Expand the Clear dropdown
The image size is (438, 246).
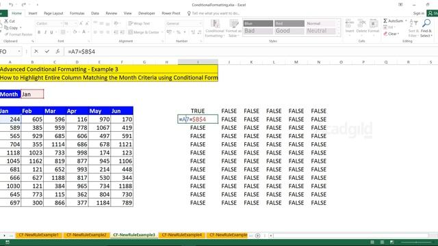click(398, 33)
